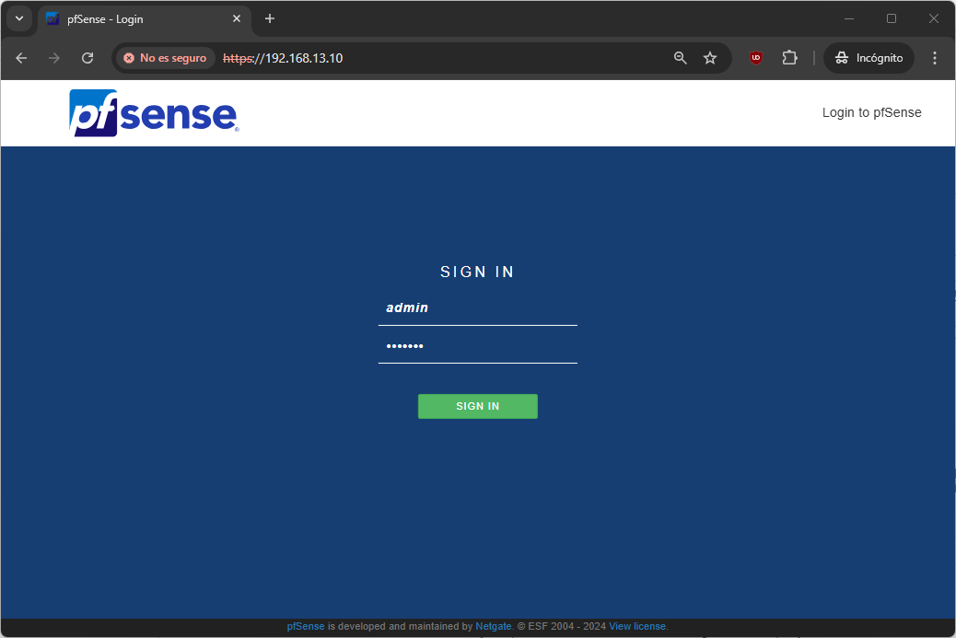This screenshot has height=638, width=956.
Task: Open the extensions puzzle icon
Action: (789, 58)
